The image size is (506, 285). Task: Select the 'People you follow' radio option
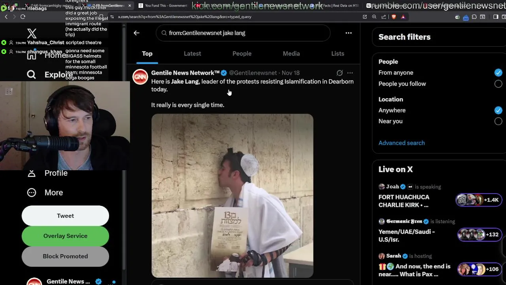coord(498,84)
